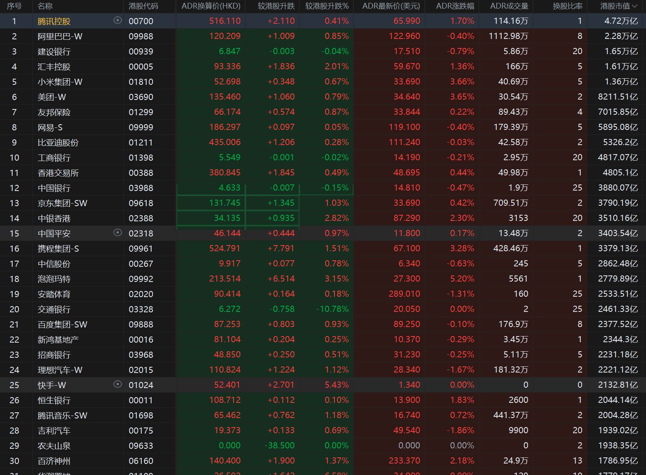This screenshot has width=646, height=475.
Task: Click ADR volume 1112.98万
Action: click(508, 36)
